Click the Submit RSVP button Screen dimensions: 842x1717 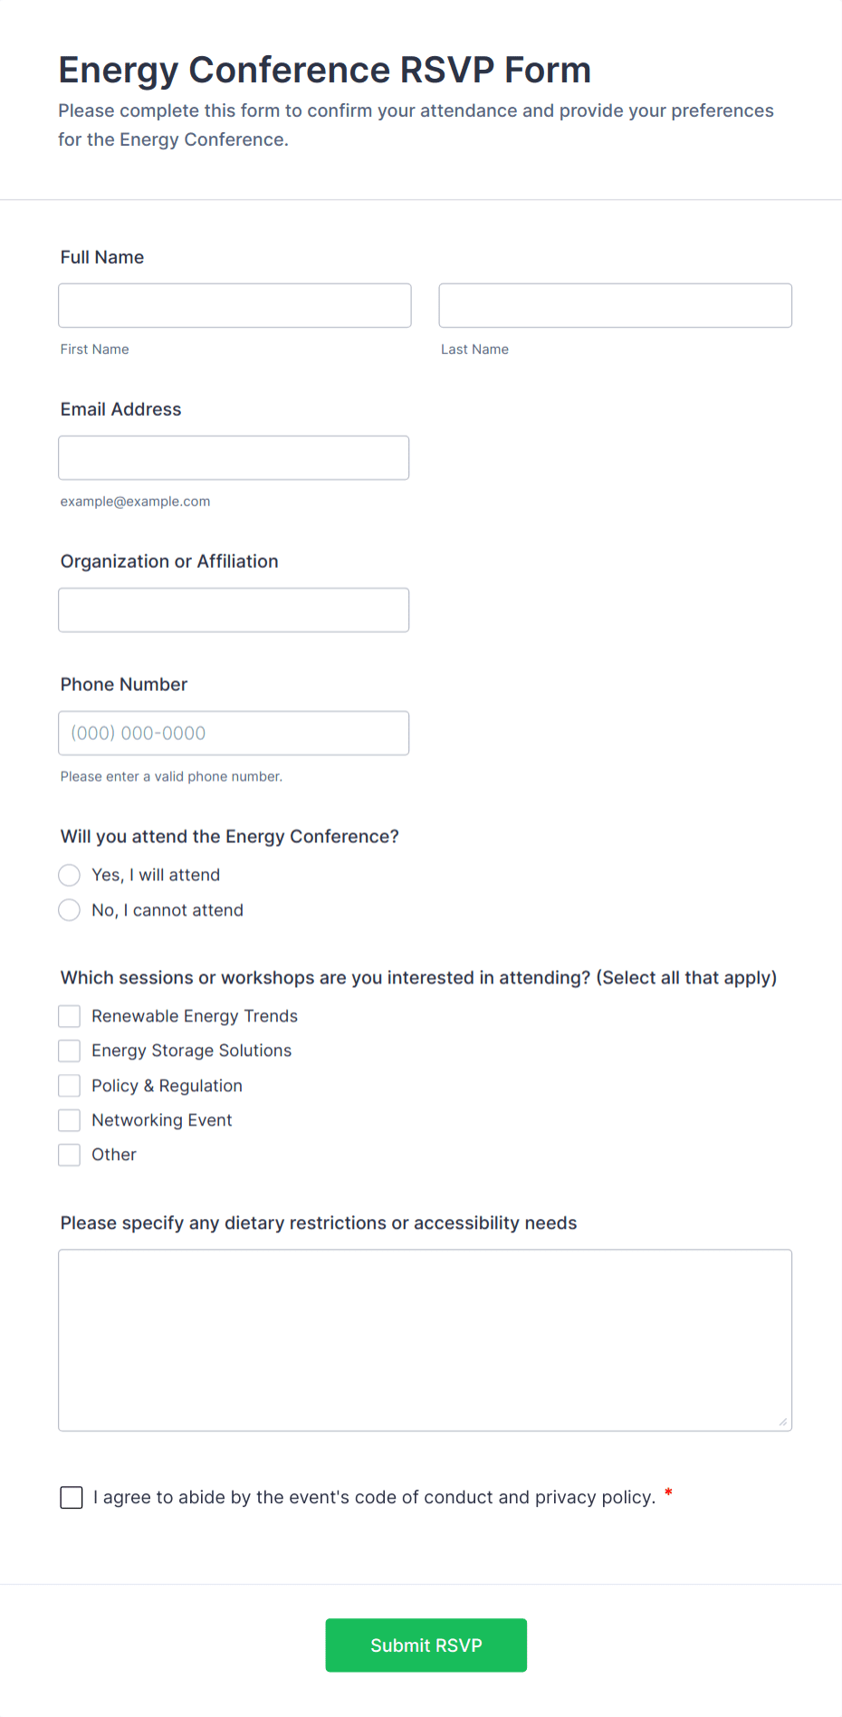coord(426,1645)
